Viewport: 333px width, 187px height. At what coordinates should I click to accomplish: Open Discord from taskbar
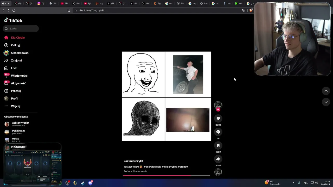90,183
